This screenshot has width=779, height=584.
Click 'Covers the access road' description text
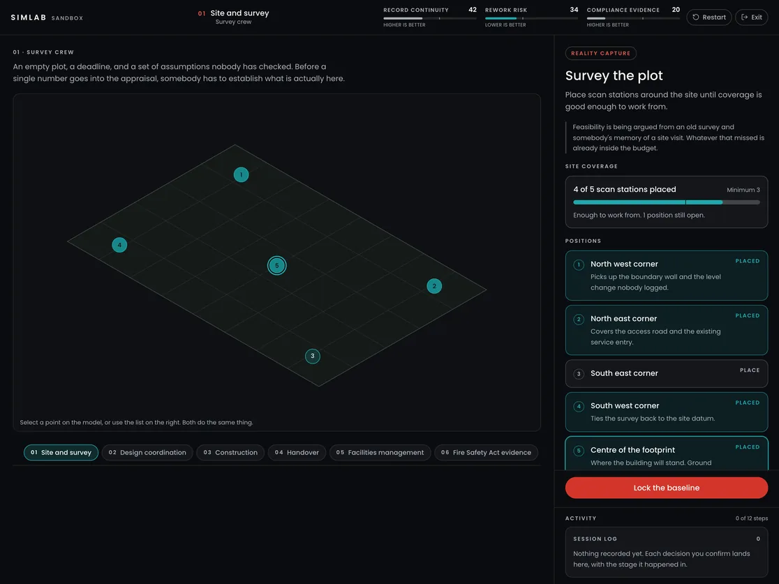point(655,337)
